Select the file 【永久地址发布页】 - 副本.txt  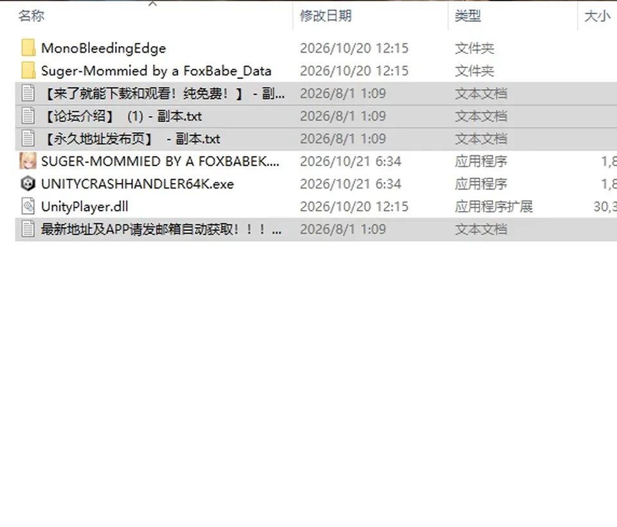(130, 139)
